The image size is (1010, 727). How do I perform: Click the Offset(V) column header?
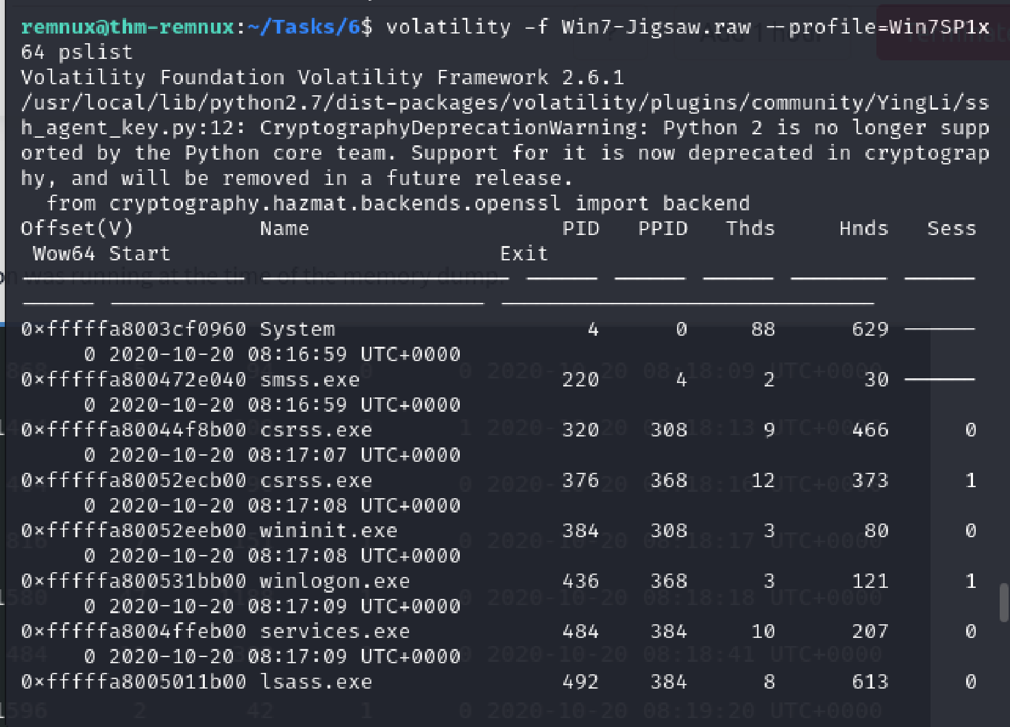click(77, 228)
